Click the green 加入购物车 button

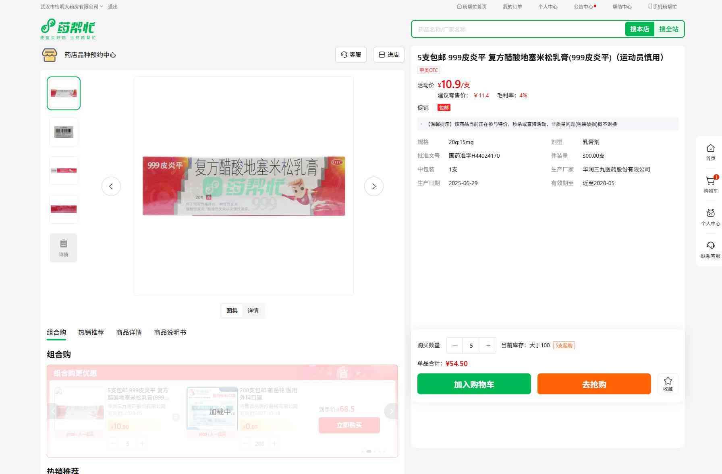(x=474, y=384)
